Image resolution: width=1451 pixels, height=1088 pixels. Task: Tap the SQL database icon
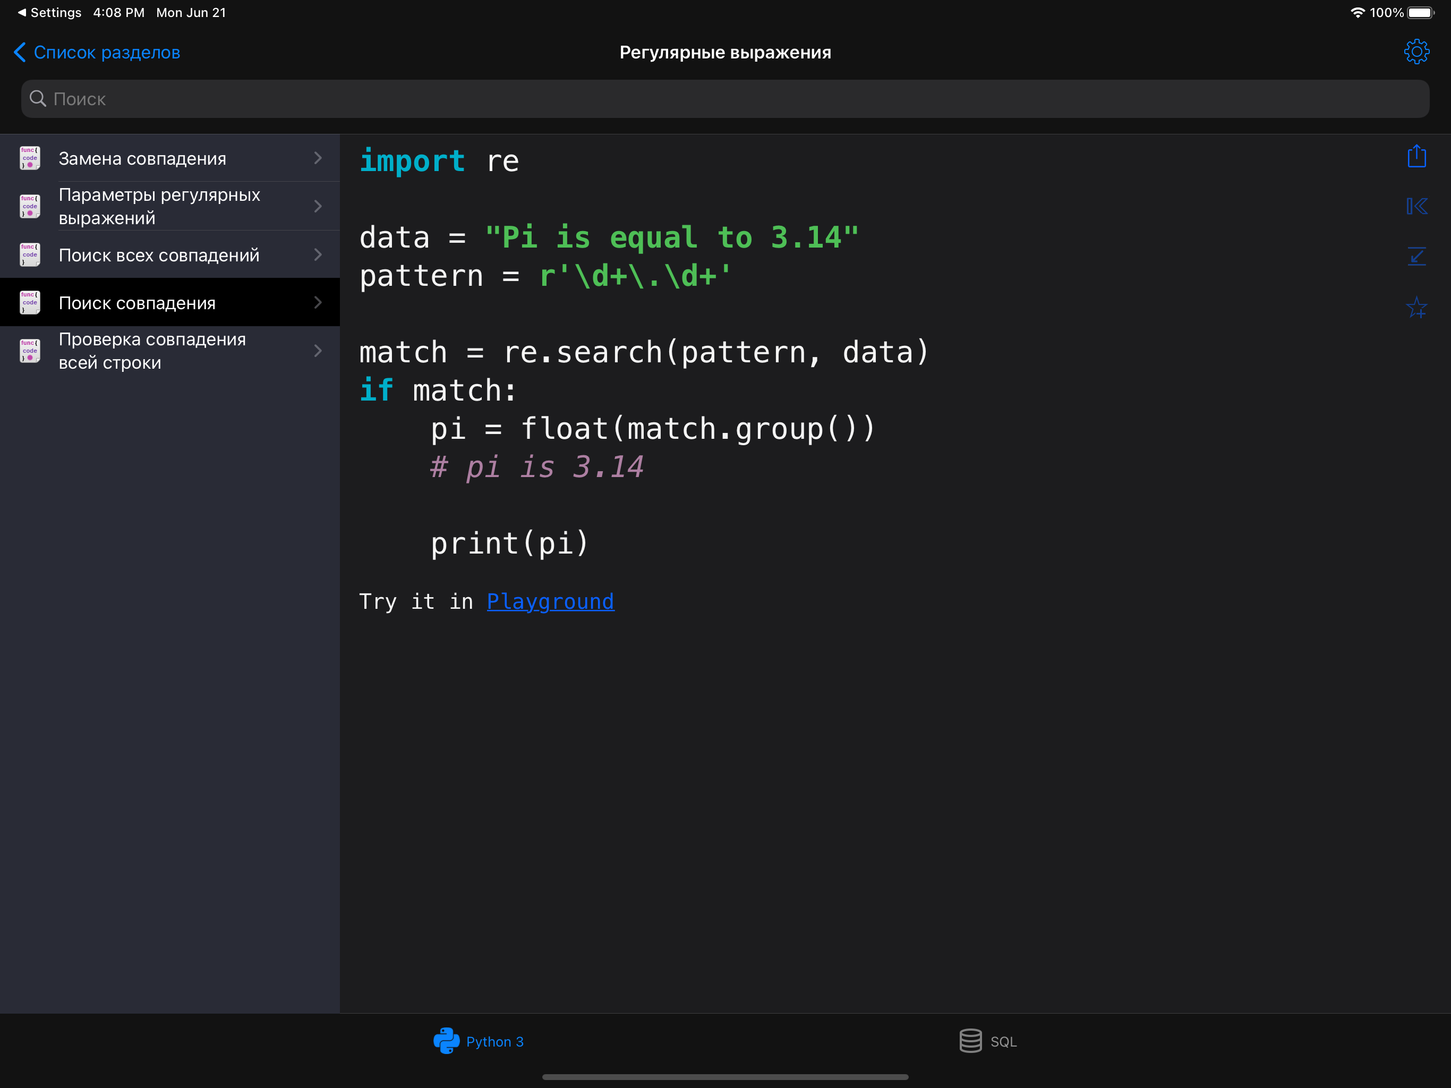tap(970, 1041)
